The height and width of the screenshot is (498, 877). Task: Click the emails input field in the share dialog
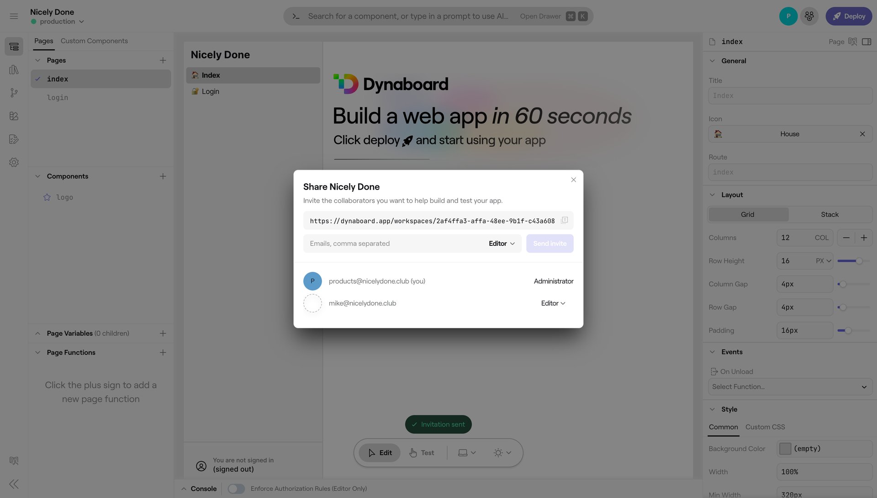coord(388,243)
